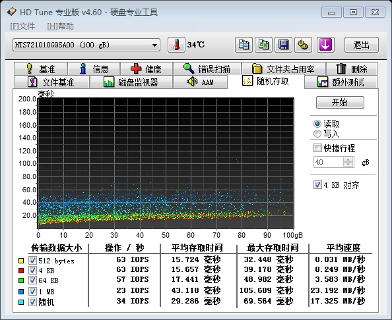Open the 文件夹占用率 tab
The height and width of the screenshot is (320, 392).
(284, 69)
